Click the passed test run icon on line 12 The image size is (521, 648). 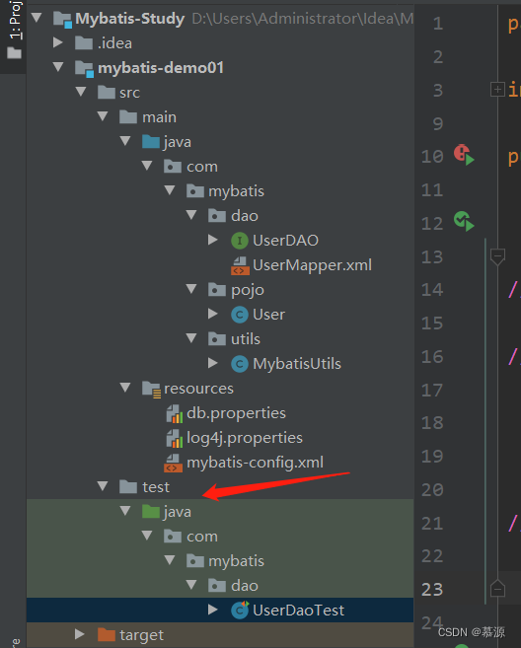coord(464,221)
